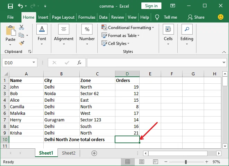This screenshot has height=166, width=229.
Task: Open the Data tab
Action: (x=103, y=17)
